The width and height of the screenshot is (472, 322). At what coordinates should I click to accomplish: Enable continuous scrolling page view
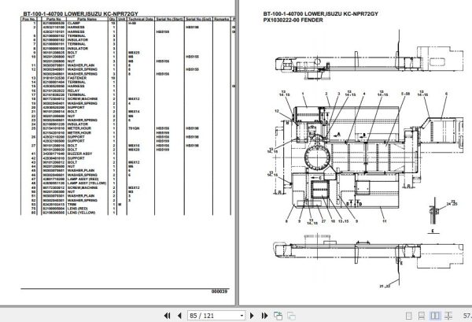tap(422, 316)
